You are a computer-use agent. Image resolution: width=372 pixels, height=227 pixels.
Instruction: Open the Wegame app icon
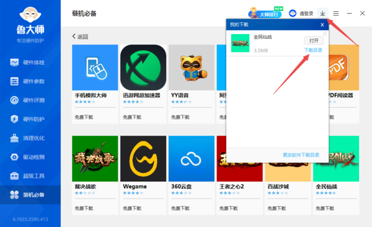point(143,158)
